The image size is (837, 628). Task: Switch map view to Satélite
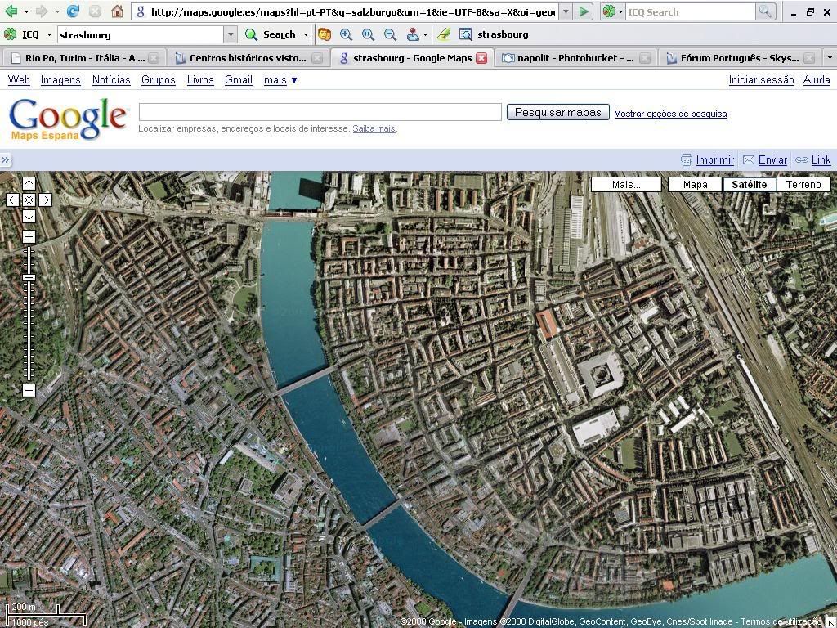point(749,184)
